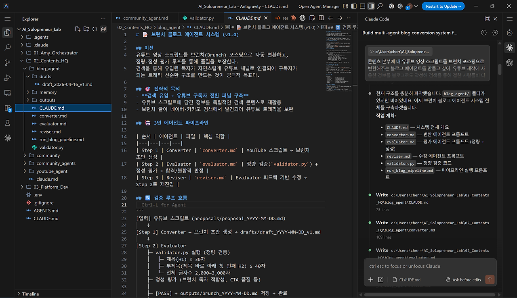Image resolution: width=517 pixels, height=298 pixels.
Task: Open draft_2026-04-16_v1.md file
Action: pyautogui.click(x=63, y=84)
